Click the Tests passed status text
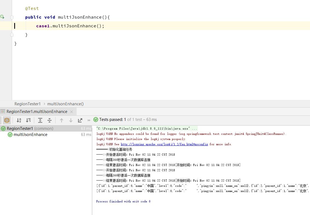The width and height of the screenshot is (310, 215). pos(128,120)
